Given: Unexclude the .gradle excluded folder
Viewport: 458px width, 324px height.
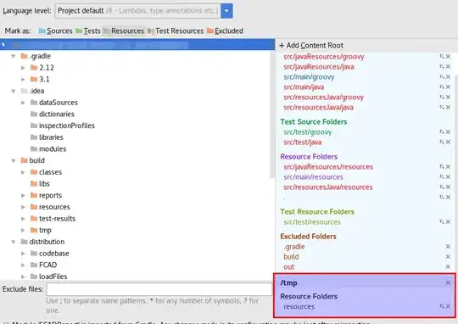Looking at the screenshot, I should click(448, 247).
